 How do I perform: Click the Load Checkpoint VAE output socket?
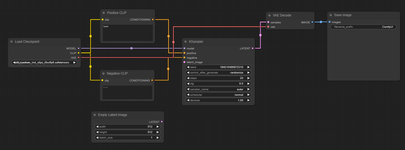(x=79, y=58)
